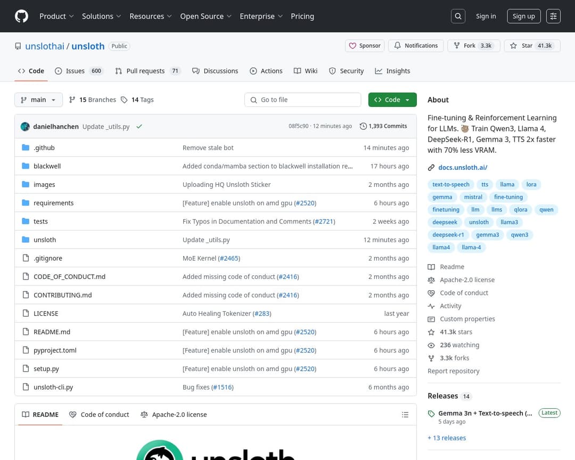Select the Apache-2.0 license README tab
The height and width of the screenshot is (460, 575).
[x=174, y=415]
